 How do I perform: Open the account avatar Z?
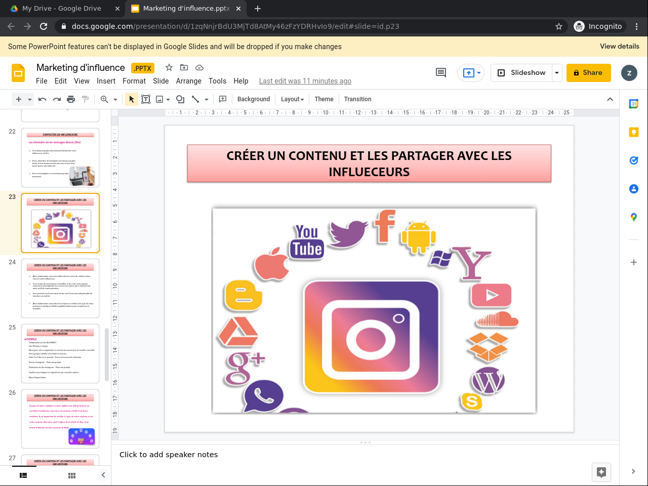(629, 73)
